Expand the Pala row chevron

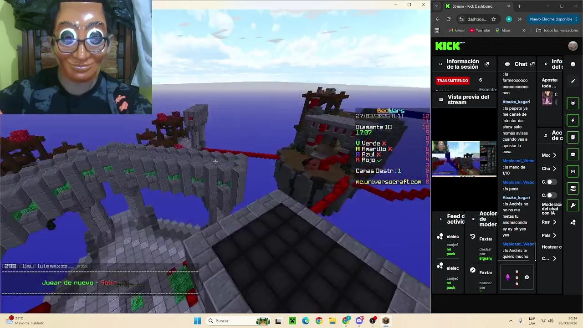[554, 236]
